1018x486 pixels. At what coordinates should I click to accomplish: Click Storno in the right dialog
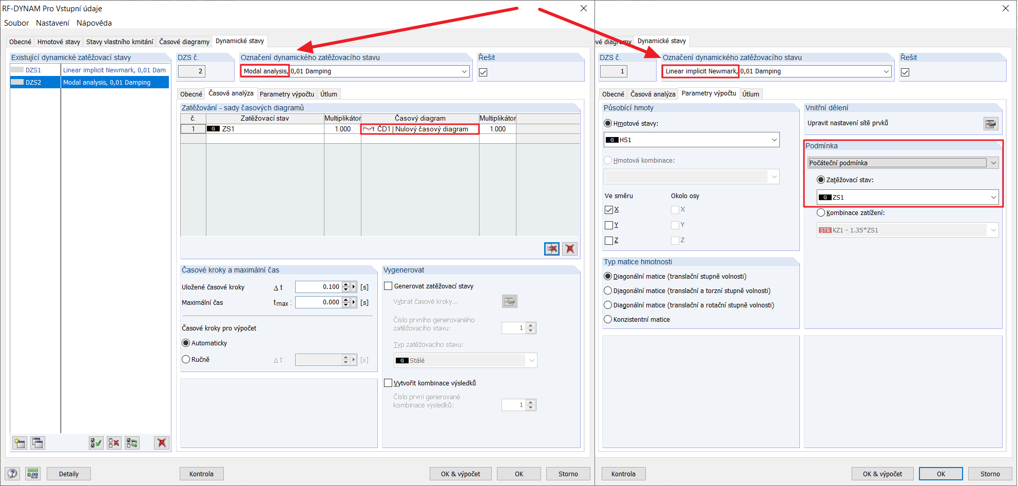tap(990, 474)
